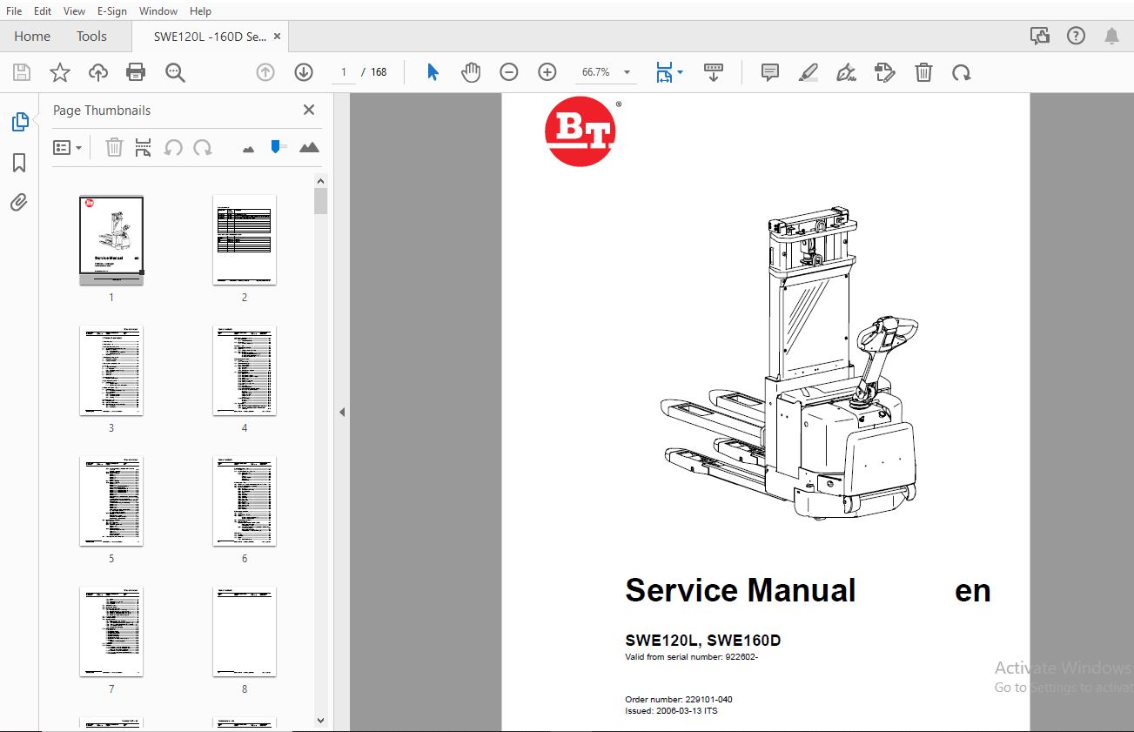Open the View menu

click(x=74, y=11)
